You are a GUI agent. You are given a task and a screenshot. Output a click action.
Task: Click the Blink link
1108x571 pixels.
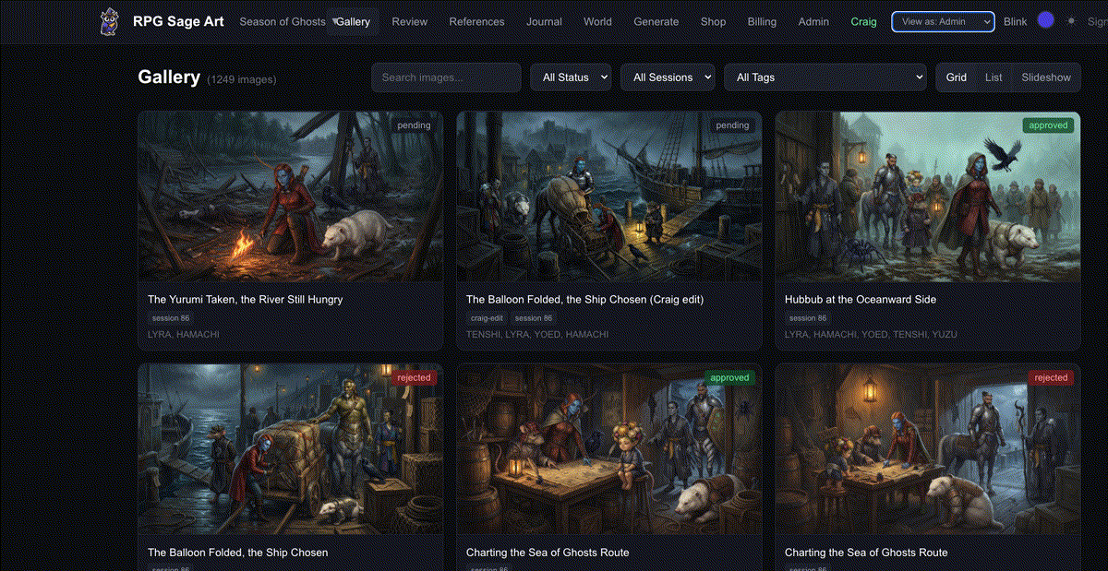pyautogui.click(x=1015, y=21)
